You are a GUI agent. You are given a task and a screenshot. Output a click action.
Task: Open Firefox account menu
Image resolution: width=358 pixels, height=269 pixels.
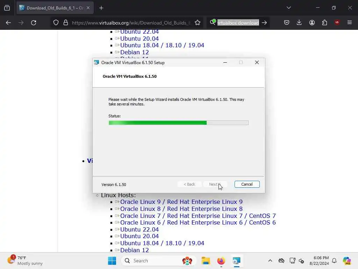coord(312,22)
